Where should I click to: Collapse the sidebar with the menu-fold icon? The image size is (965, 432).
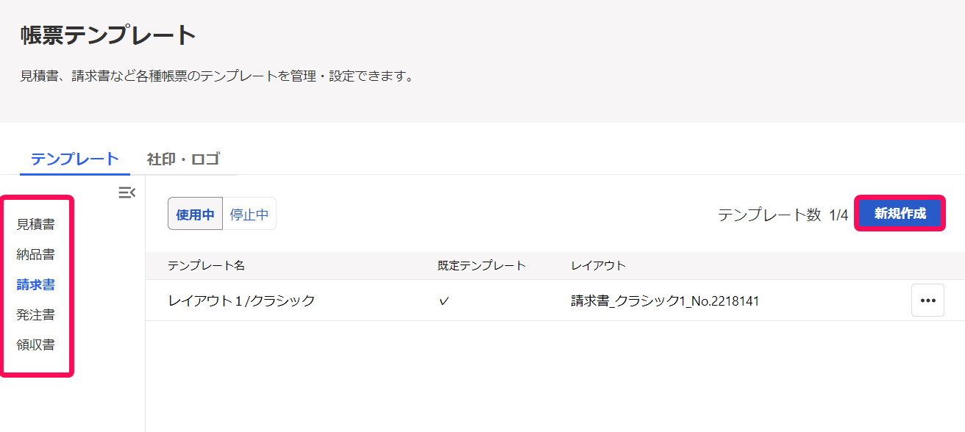click(127, 193)
